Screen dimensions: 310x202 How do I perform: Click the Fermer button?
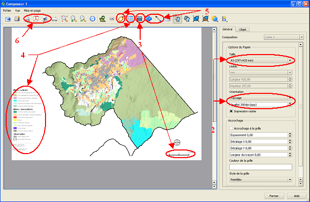tap(274, 196)
